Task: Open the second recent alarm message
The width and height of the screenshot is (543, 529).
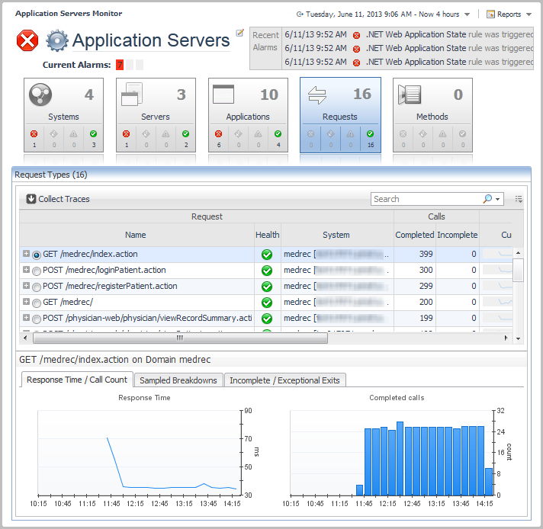Action: pos(449,48)
